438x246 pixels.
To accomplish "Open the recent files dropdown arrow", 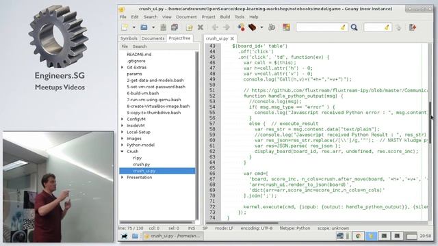I will click(153, 27).
